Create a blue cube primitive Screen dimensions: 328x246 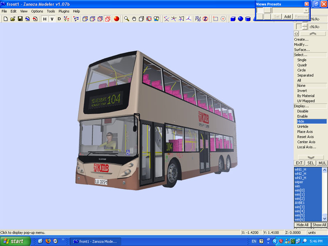click(233, 19)
